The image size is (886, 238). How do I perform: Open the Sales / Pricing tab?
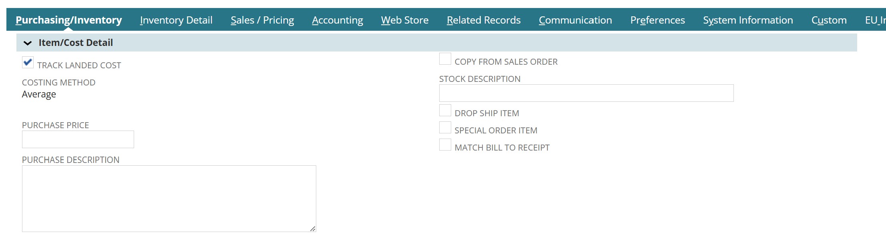tap(262, 20)
